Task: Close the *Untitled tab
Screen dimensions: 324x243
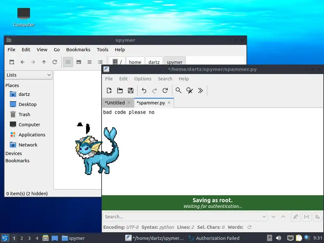Action: (x=129, y=103)
